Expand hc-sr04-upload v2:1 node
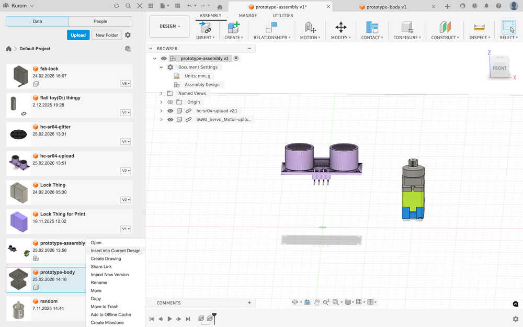Viewport: 523px width, 327px height. pos(161,111)
